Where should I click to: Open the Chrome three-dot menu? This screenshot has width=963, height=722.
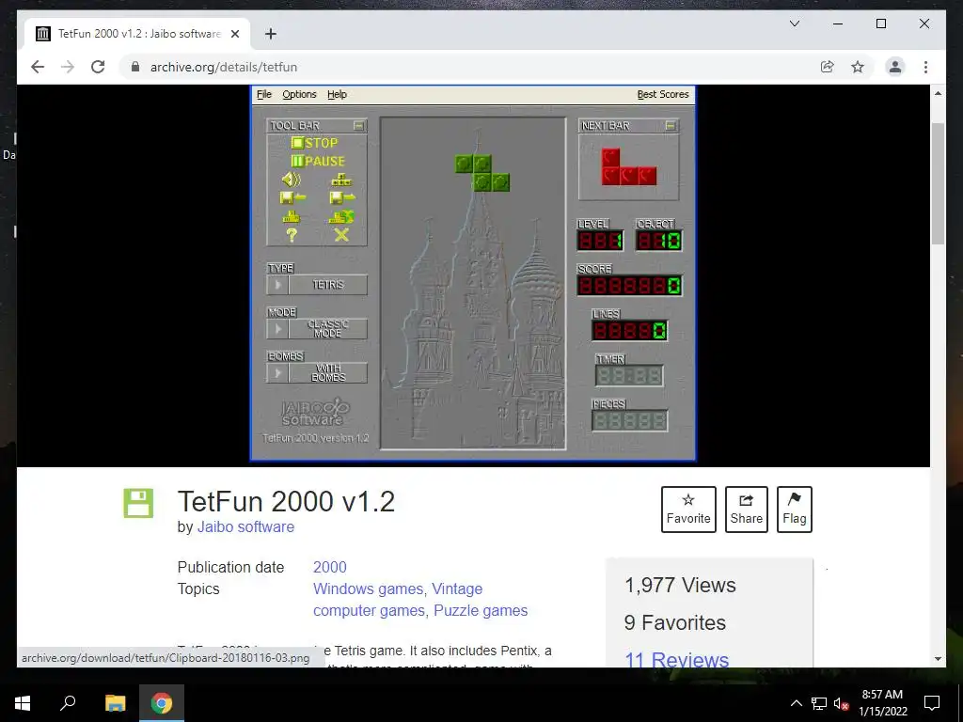[925, 67]
